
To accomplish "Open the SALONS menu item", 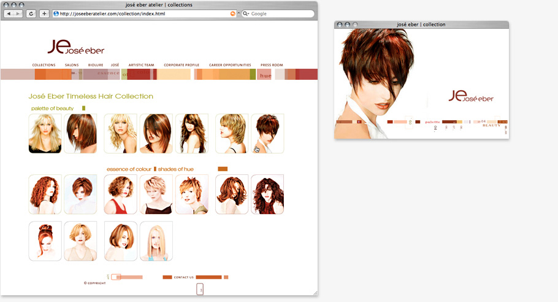I will (72, 65).
